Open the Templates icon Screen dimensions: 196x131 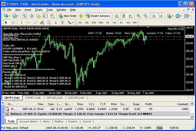pyautogui.click(x=186, y=16)
